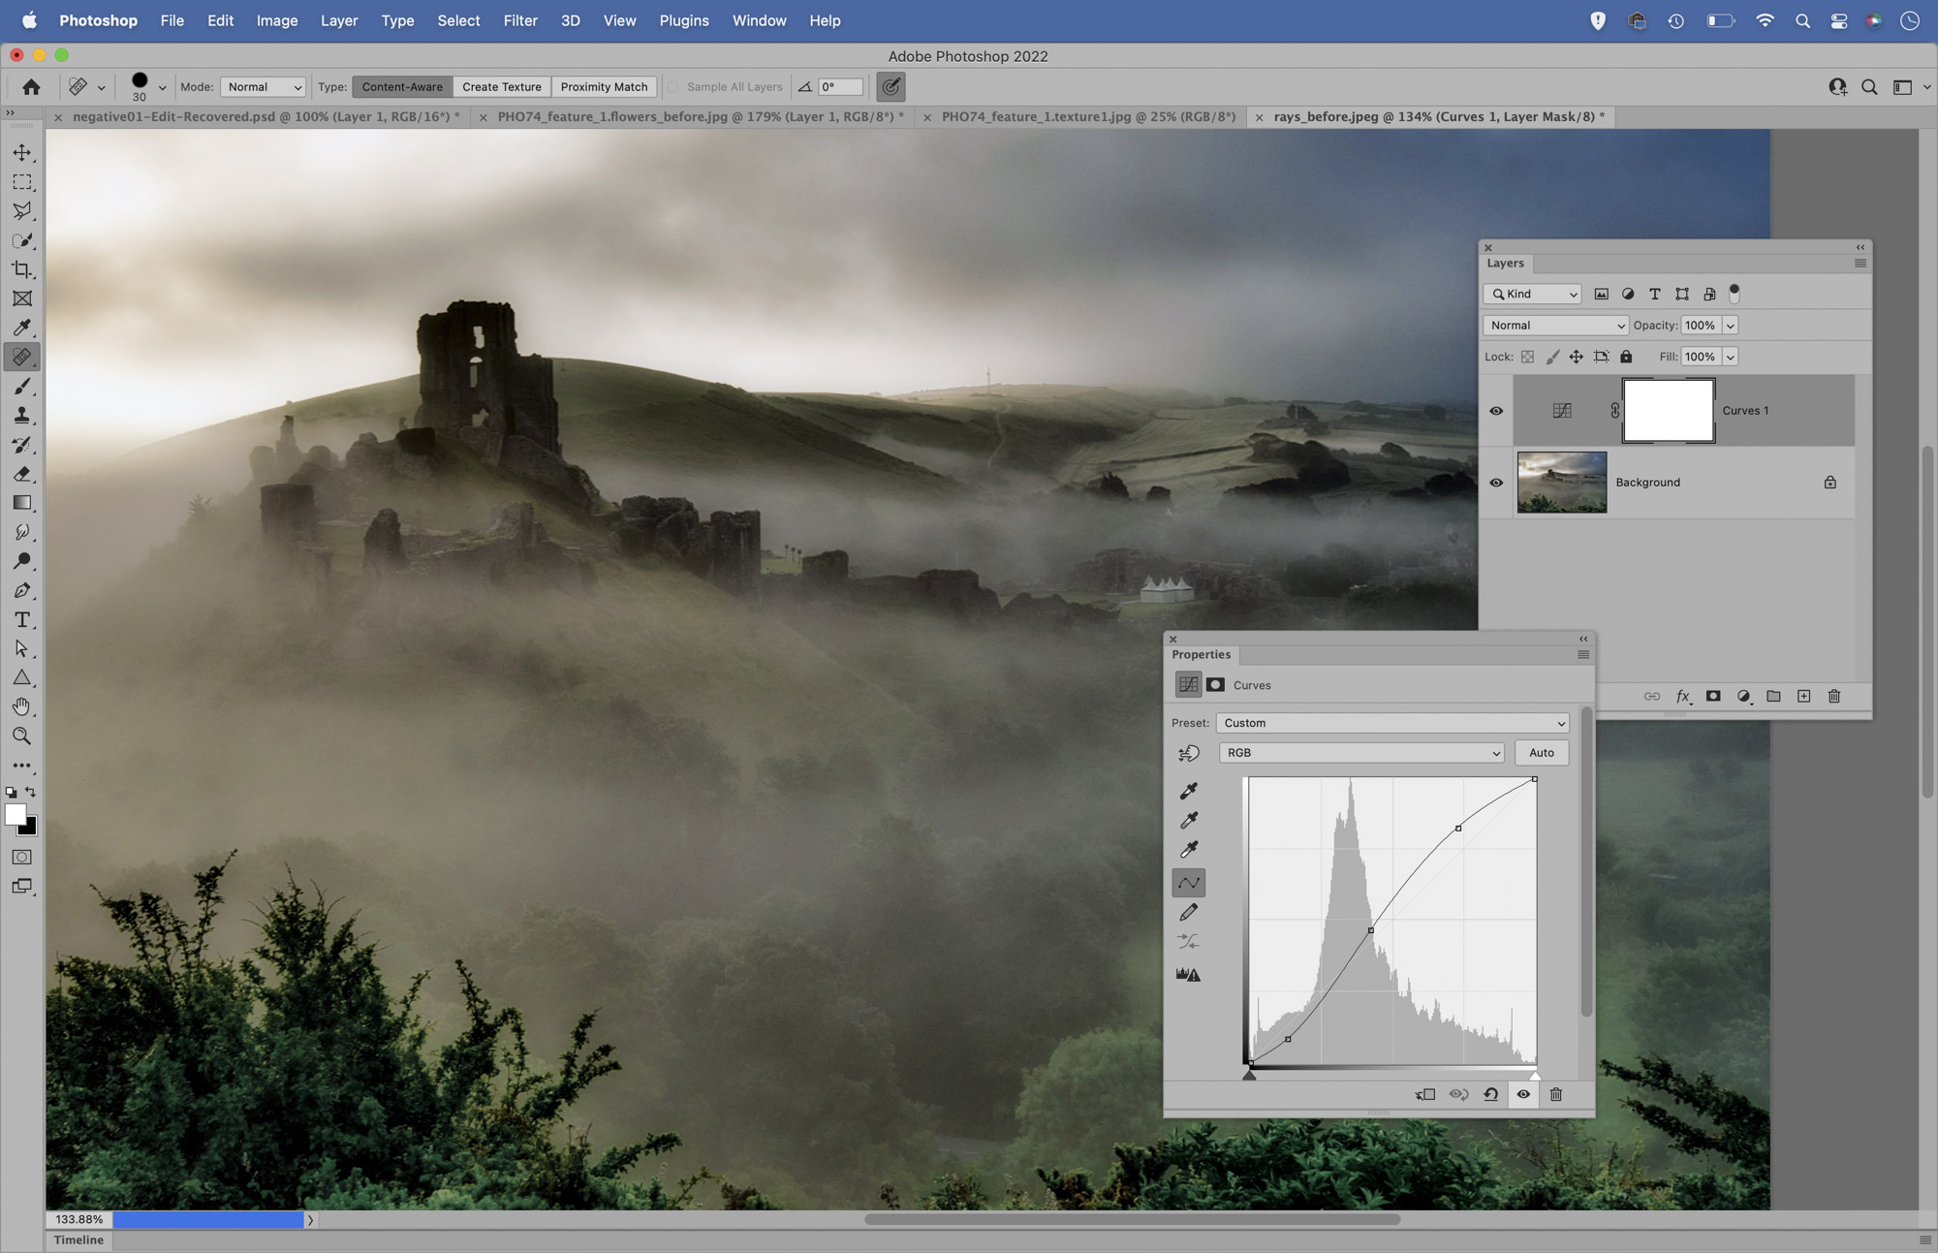The width and height of the screenshot is (1938, 1253).
Task: Enable the Sample All Layers checkbox
Action: coord(672,86)
